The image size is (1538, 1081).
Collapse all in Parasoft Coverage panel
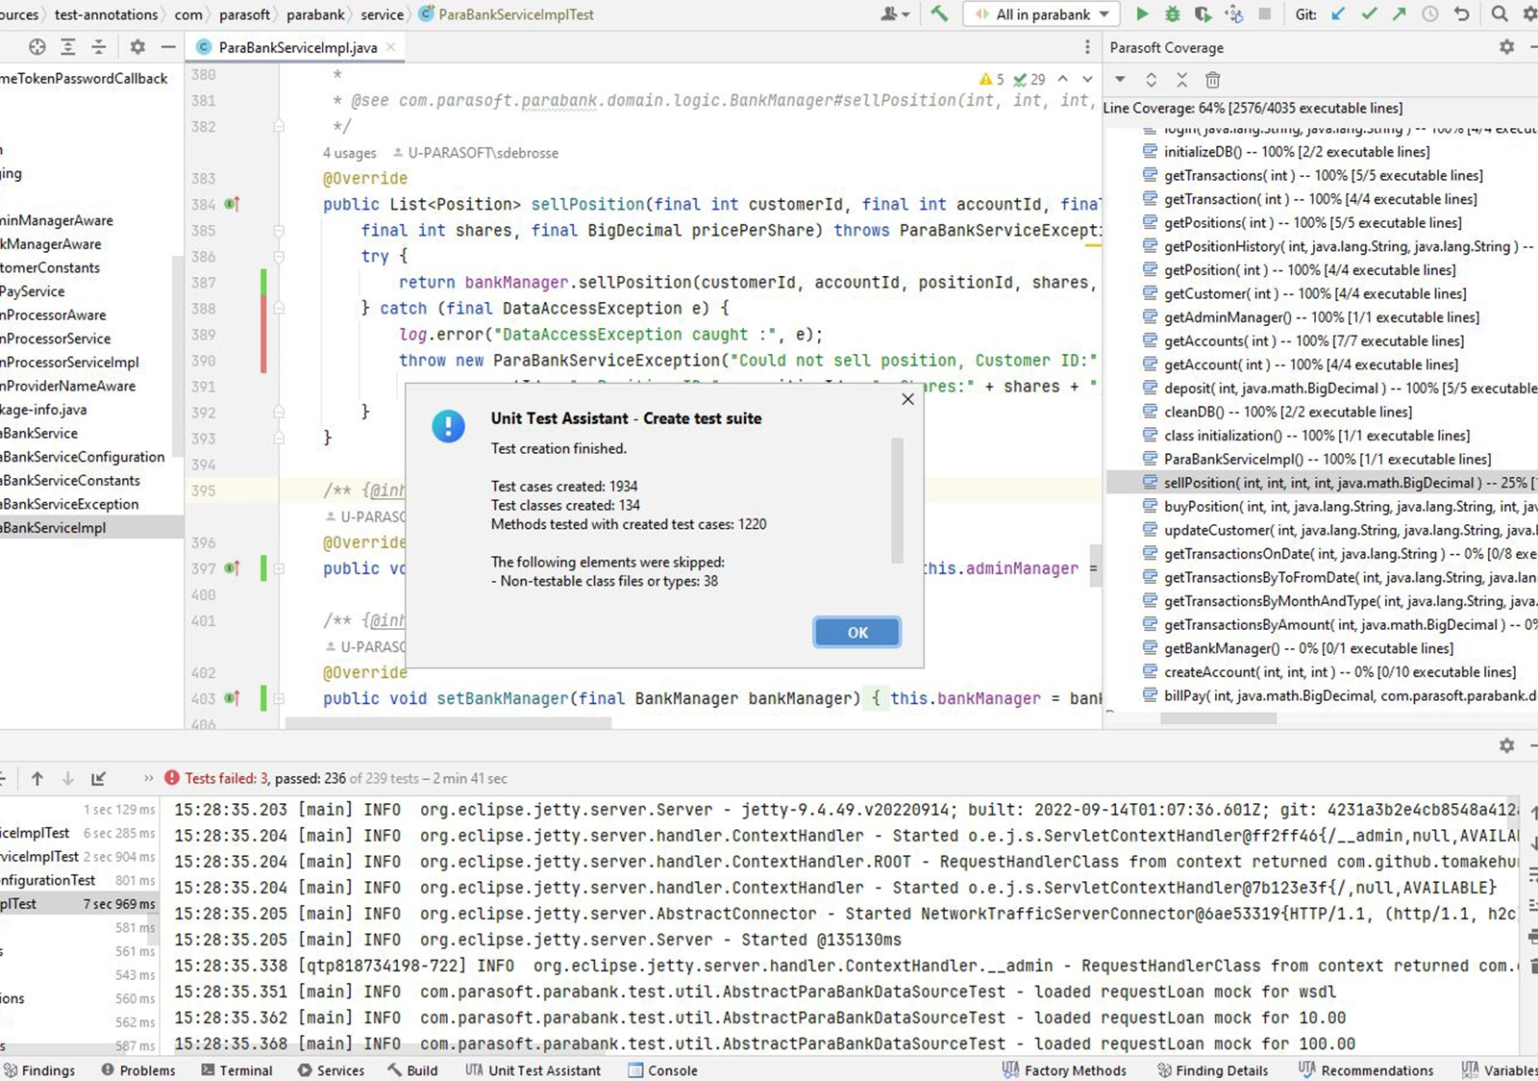(1181, 80)
